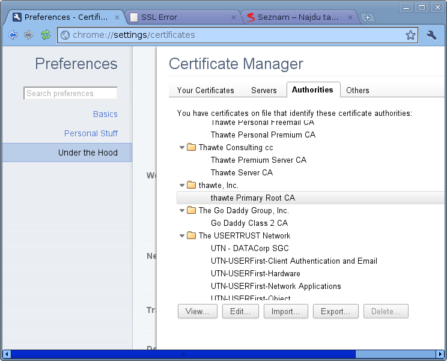Open the Personal Stuff preferences page
The image size is (447, 361).
[91, 133]
